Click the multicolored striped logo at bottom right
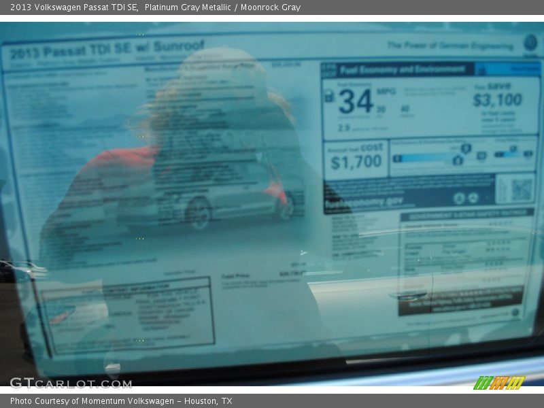Screen dimensions: 544x408 (499, 382)
